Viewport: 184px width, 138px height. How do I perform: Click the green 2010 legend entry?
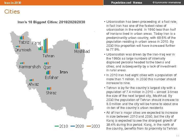[x=61, y=126]
